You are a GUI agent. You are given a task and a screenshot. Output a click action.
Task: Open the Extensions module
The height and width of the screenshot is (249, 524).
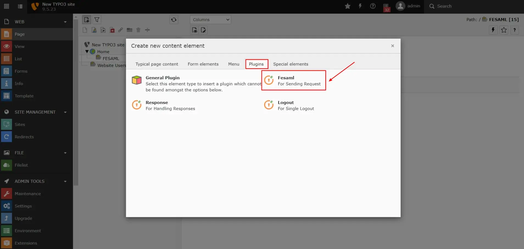[x=37, y=243]
